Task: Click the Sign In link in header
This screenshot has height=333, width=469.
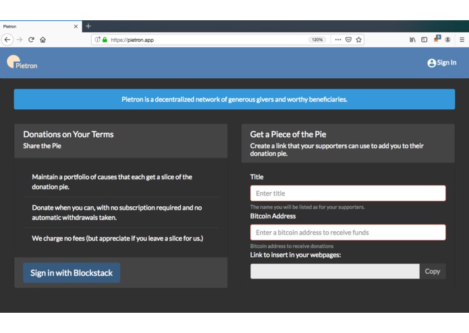Action: (x=442, y=63)
